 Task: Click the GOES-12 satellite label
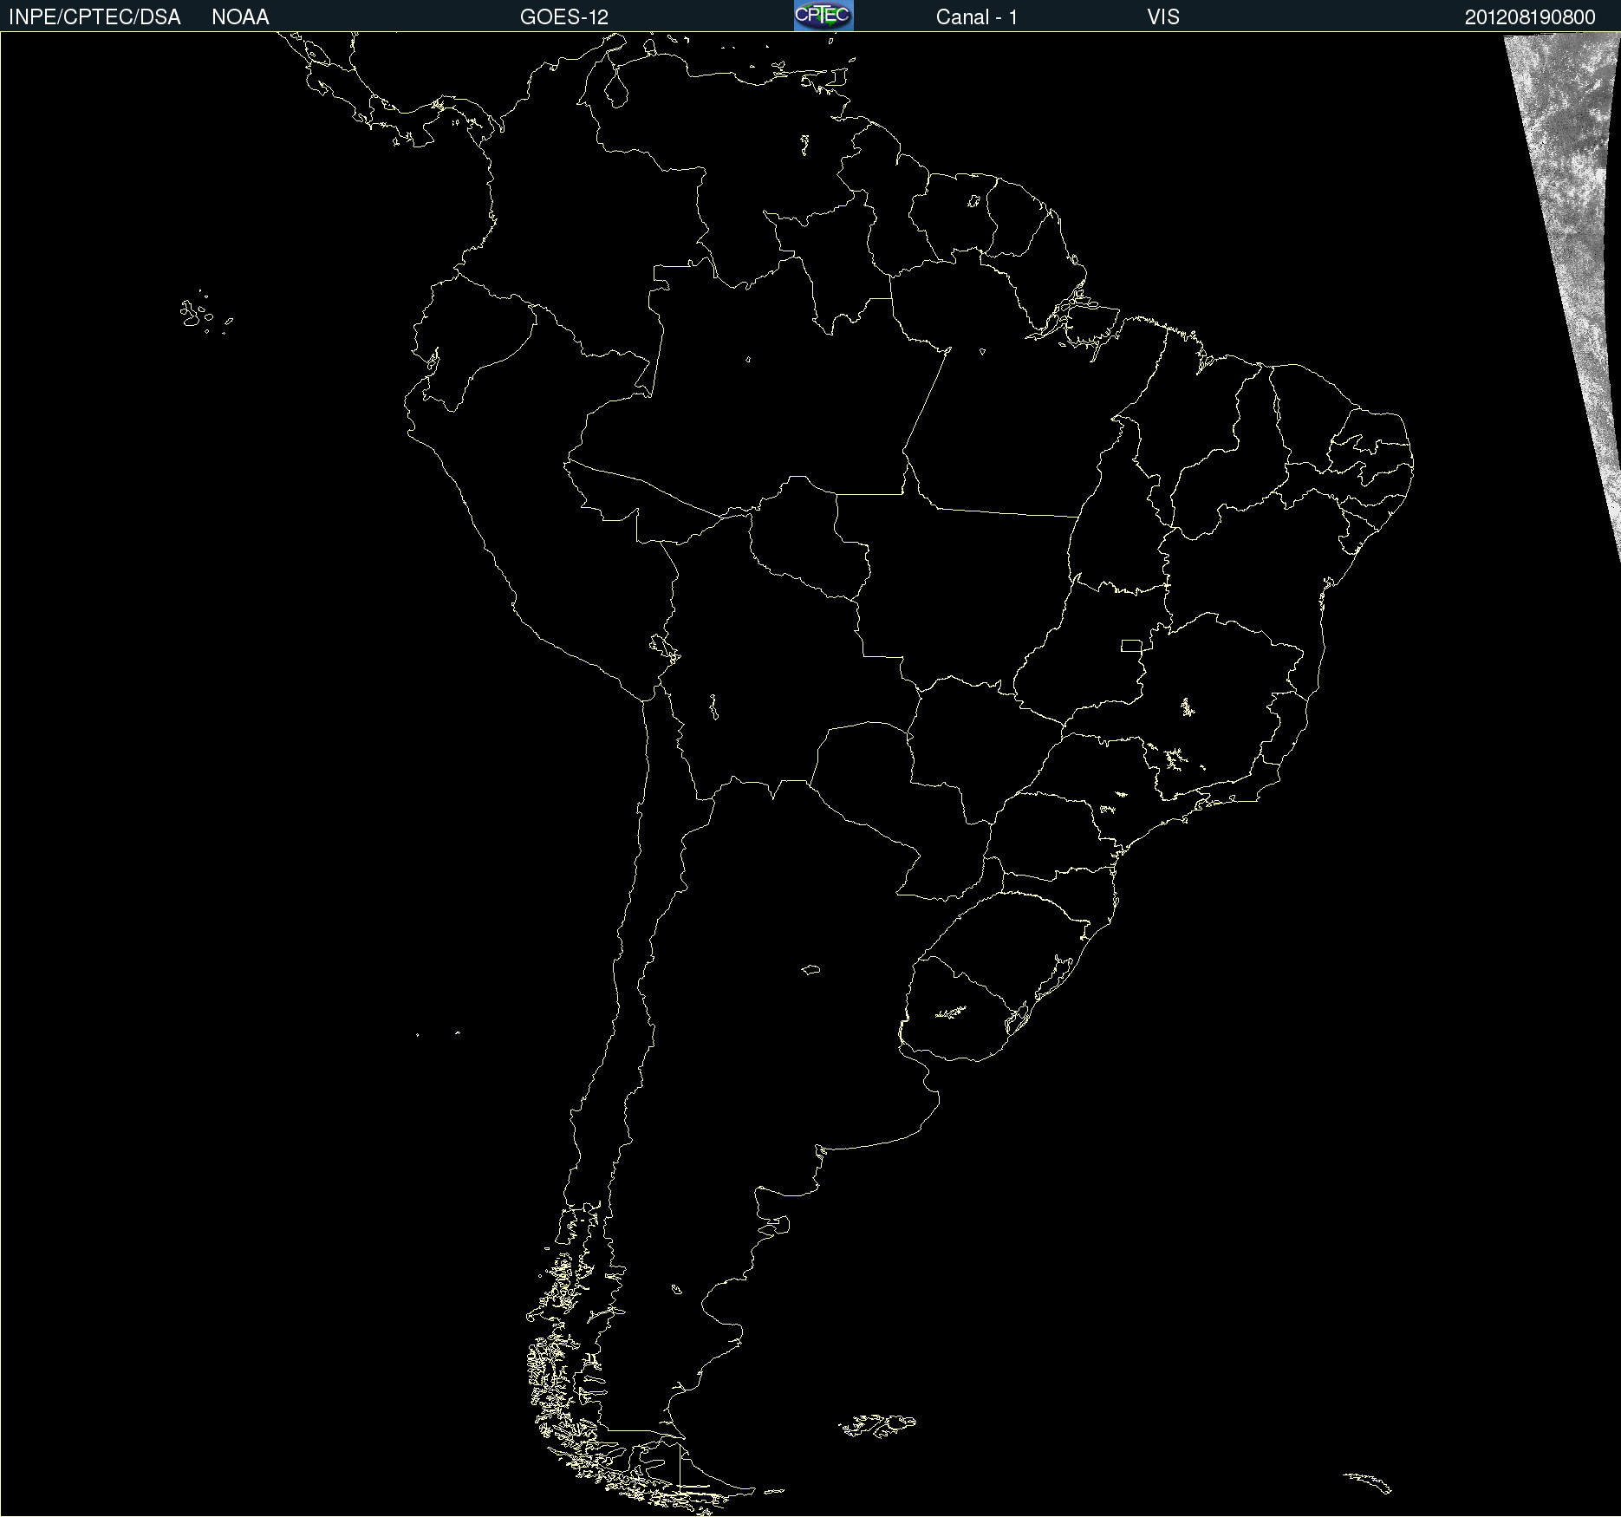pyautogui.click(x=564, y=17)
